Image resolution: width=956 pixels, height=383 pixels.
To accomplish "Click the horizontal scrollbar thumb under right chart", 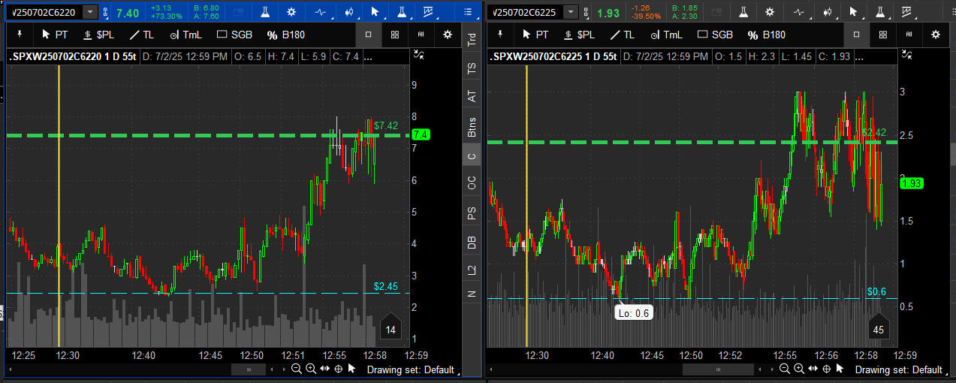I will coord(717,369).
